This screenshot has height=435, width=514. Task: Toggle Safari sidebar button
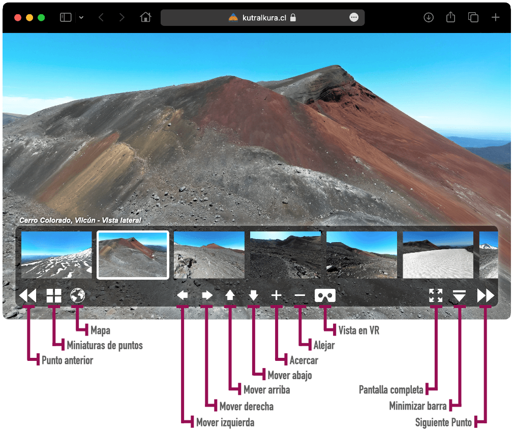coord(66,17)
